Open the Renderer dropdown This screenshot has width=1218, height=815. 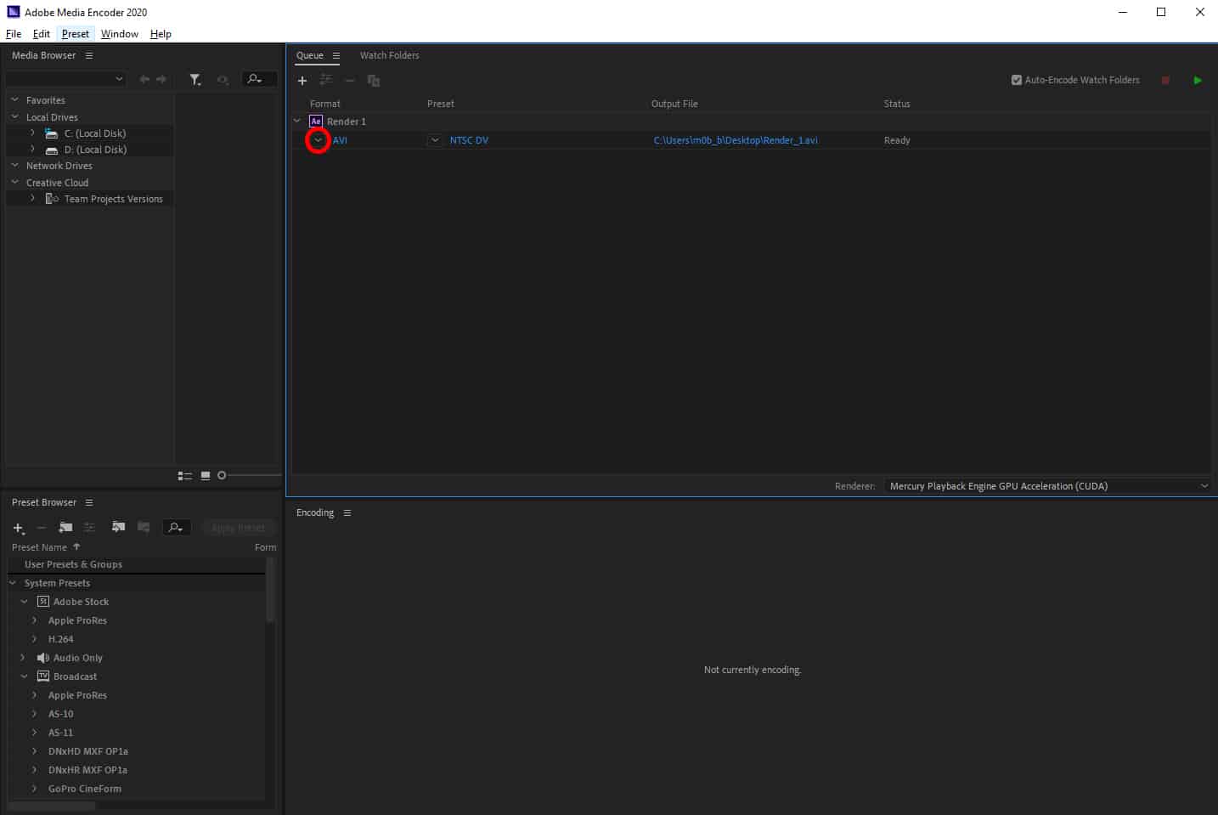click(1047, 486)
